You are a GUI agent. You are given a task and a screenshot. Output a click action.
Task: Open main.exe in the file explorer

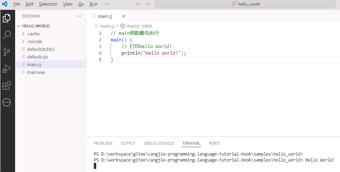(36, 72)
